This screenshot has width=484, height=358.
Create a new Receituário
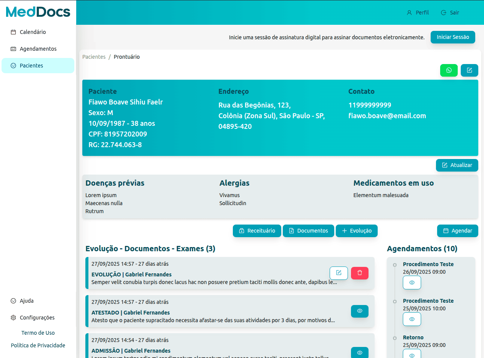pyautogui.click(x=257, y=231)
